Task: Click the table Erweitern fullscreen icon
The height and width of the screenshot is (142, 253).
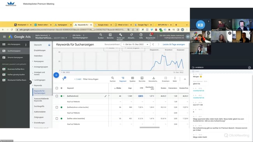Action: [x=165, y=79]
